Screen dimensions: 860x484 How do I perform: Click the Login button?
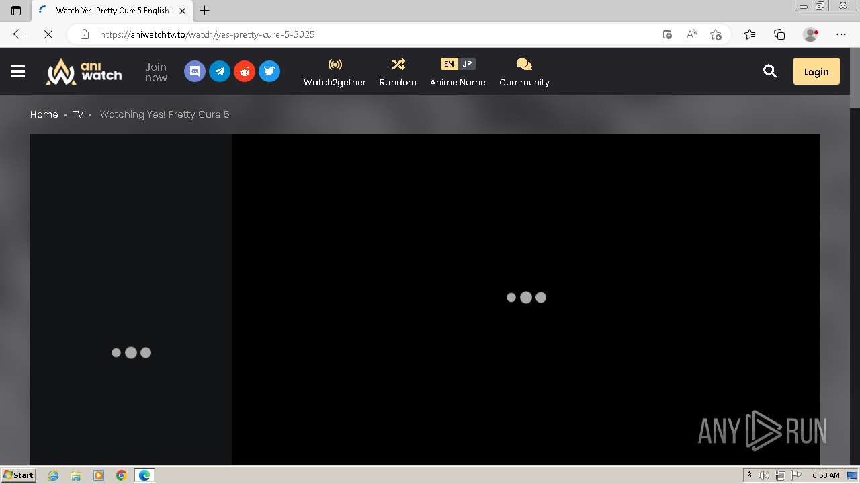tap(816, 71)
